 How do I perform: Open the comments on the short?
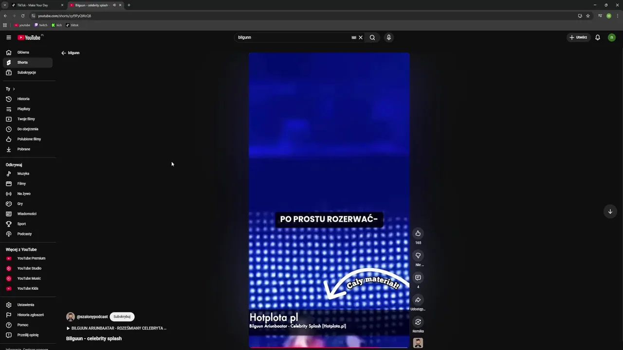pos(418,278)
